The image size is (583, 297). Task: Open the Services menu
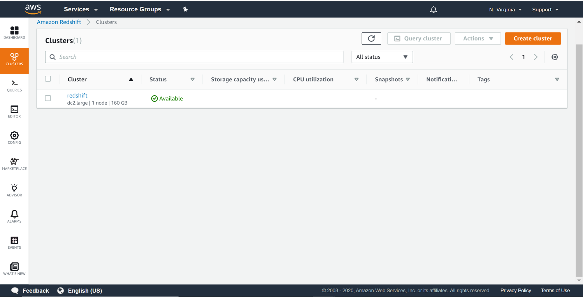[81, 9]
